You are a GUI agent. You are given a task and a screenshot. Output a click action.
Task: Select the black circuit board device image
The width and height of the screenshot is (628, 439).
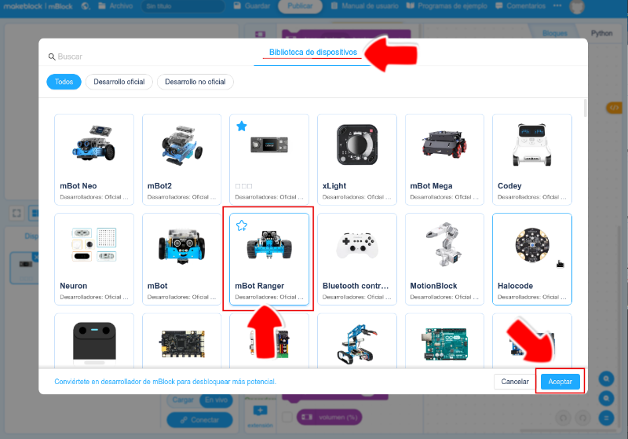[182, 344]
